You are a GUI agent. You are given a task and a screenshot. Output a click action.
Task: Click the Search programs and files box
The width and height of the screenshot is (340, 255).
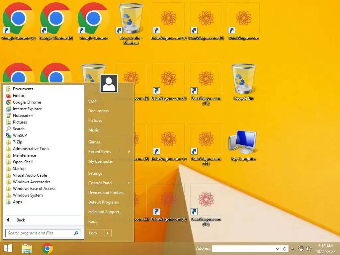(43, 233)
